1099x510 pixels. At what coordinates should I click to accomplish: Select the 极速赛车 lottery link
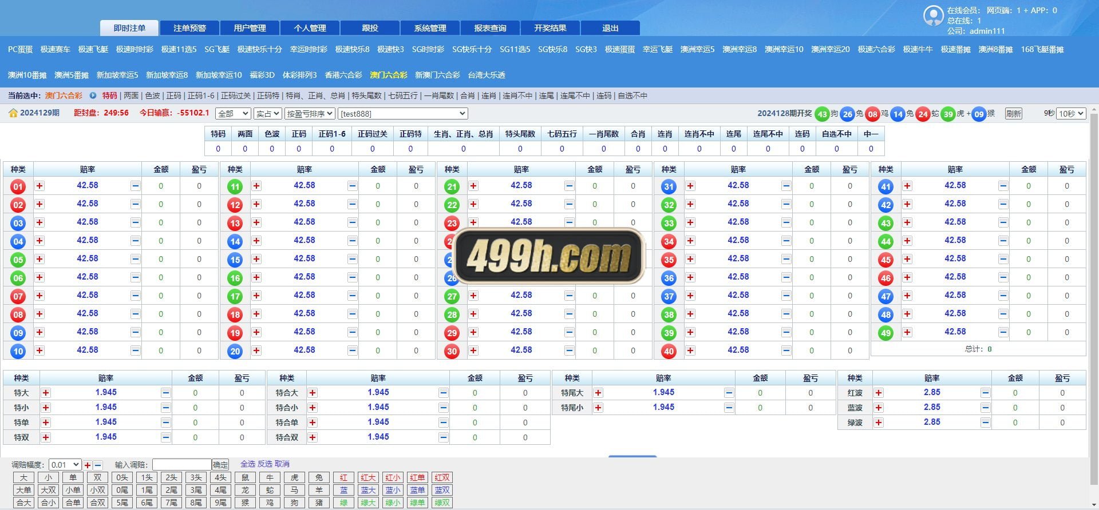(55, 49)
